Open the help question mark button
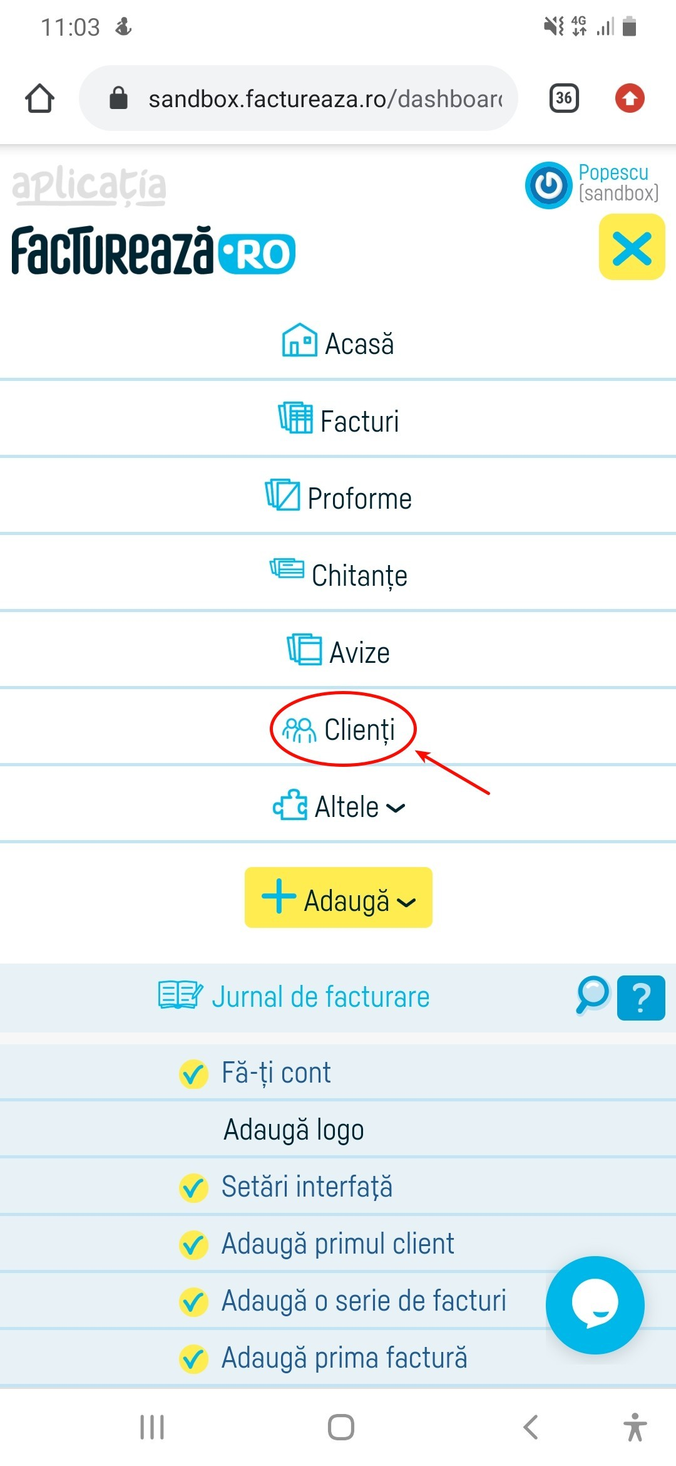The image size is (676, 1466). [x=640, y=997]
